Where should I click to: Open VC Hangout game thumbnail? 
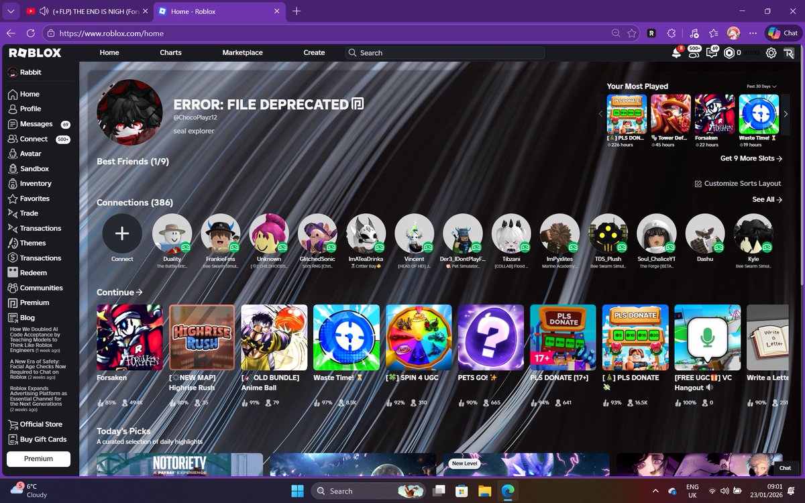pyautogui.click(x=708, y=337)
